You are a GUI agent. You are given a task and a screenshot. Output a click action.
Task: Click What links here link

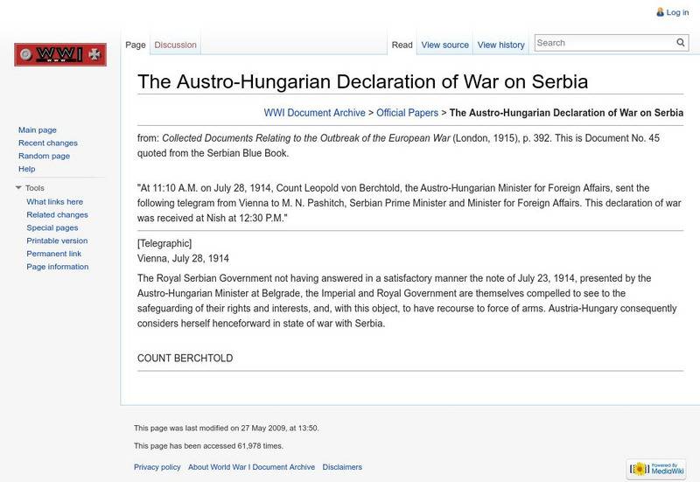click(55, 202)
